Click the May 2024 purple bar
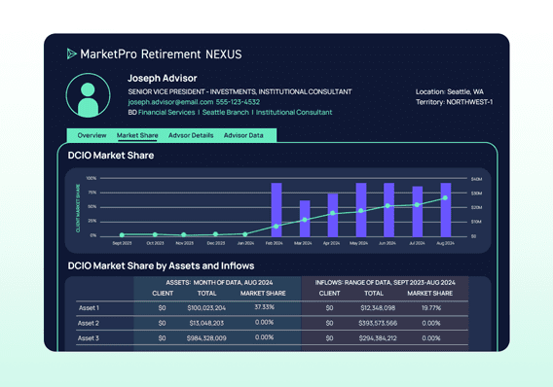 (x=361, y=209)
